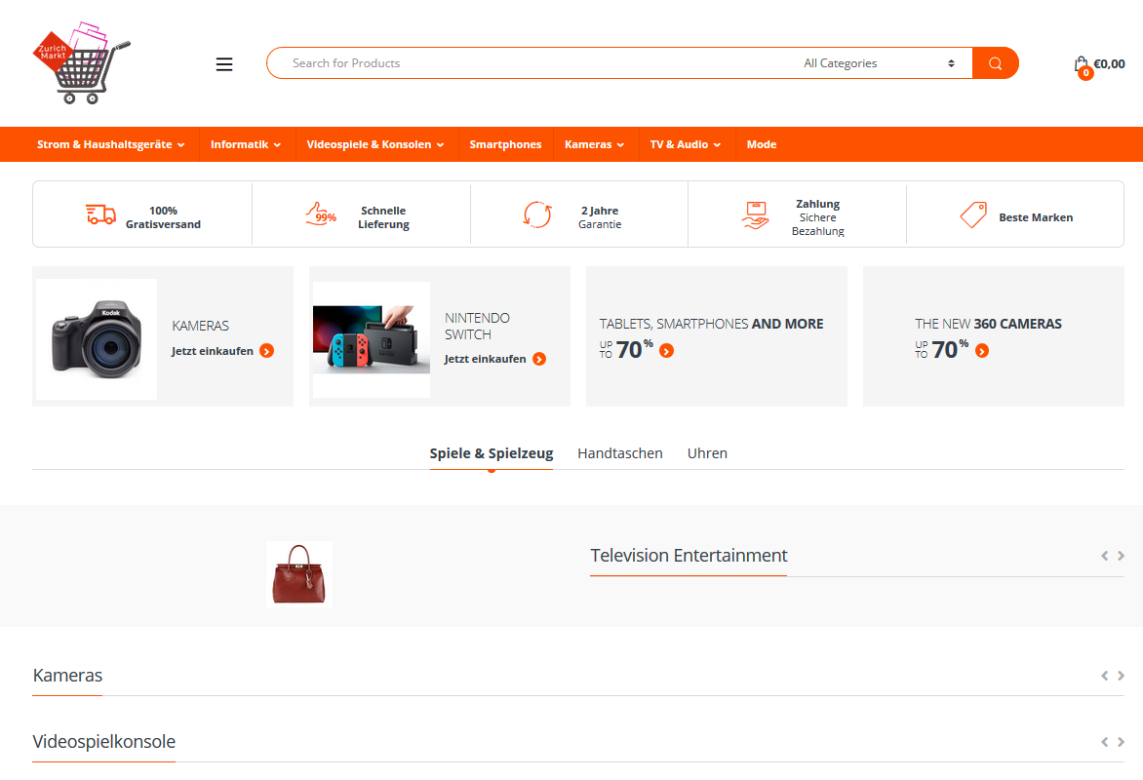Click Jetzt einkaufen under KAMERAS
Screen dimensions: 1143x780
213,351
